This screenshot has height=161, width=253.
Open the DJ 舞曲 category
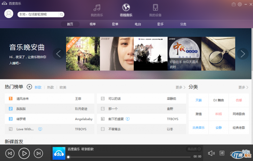coord(219,100)
